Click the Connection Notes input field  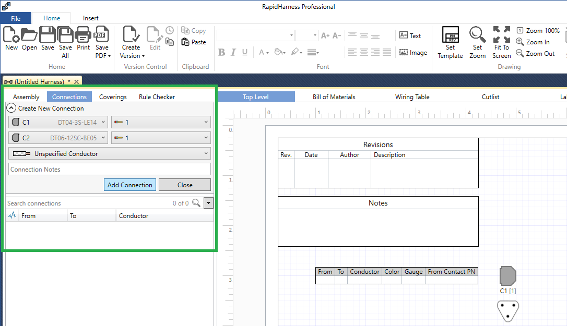click(110, 170)
